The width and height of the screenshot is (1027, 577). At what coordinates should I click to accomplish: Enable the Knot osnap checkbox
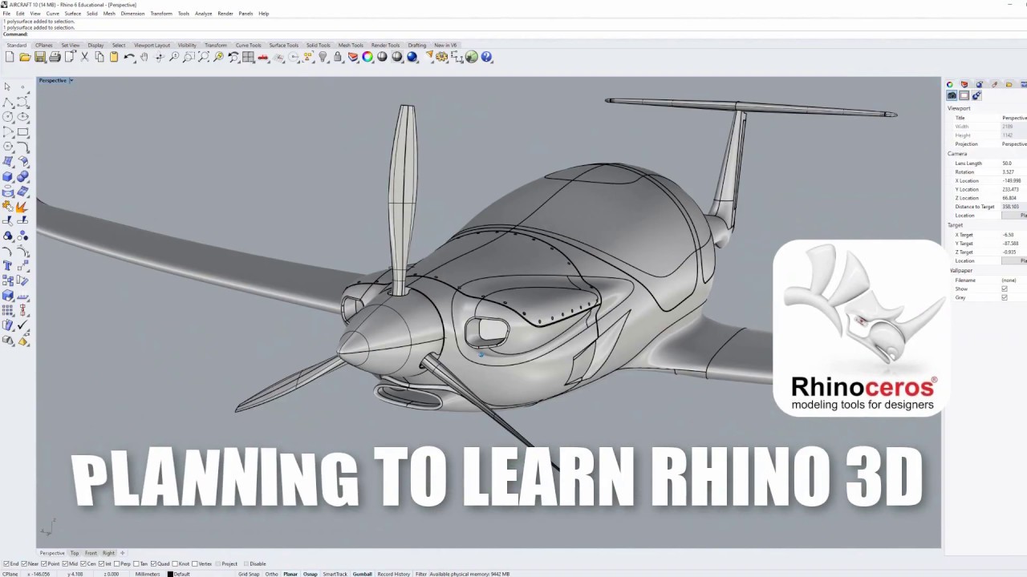[x=175, y=564]
